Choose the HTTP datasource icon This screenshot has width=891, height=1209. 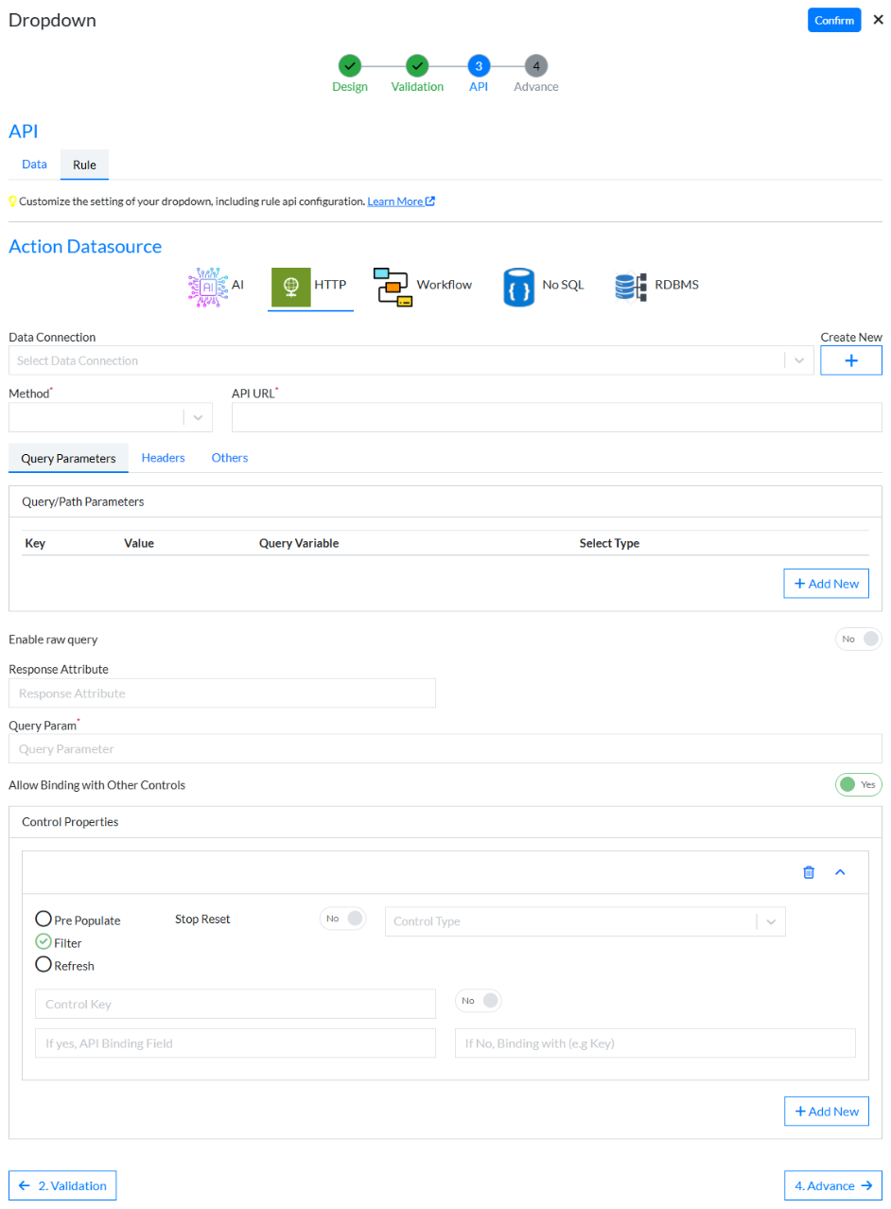click(291, 287)
